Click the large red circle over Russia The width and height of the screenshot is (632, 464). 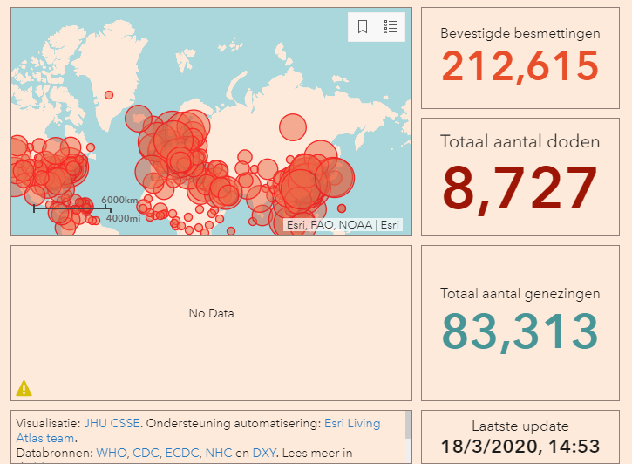point(293,128)
